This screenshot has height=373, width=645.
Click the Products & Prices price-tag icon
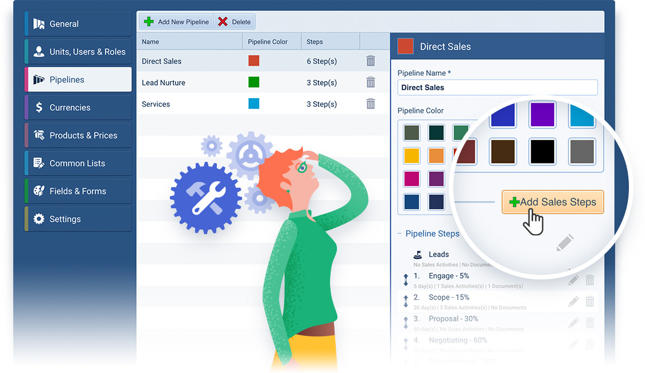pyautogui.click(x=39, y=135)
